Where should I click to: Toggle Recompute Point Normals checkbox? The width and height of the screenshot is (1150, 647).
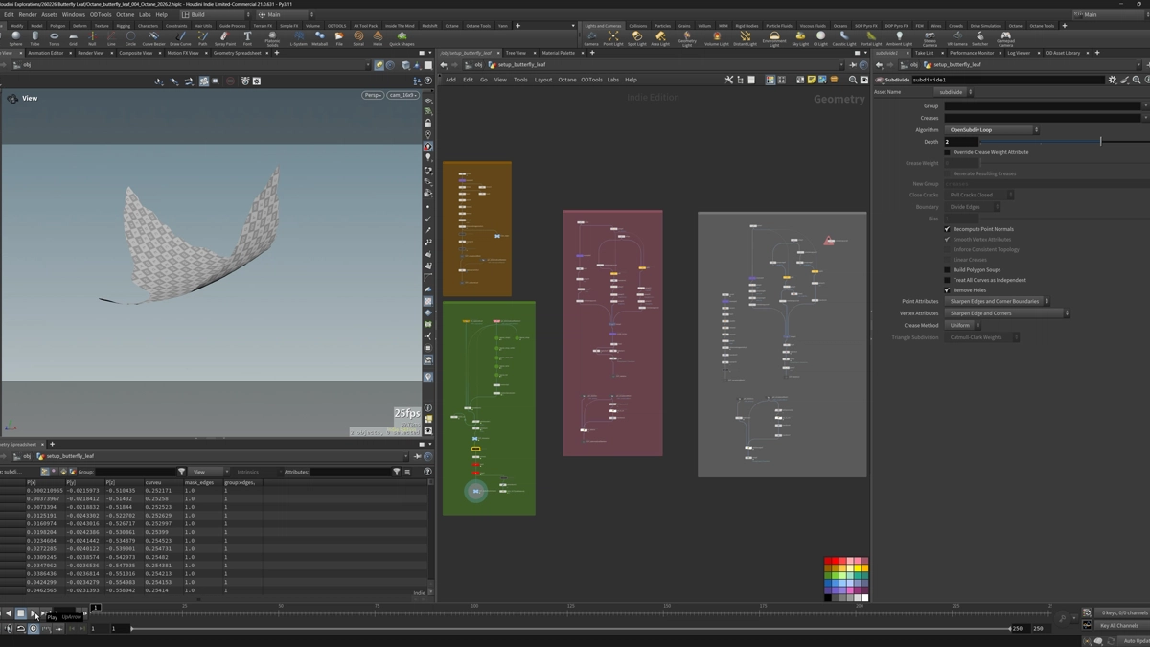coord(948,229)
